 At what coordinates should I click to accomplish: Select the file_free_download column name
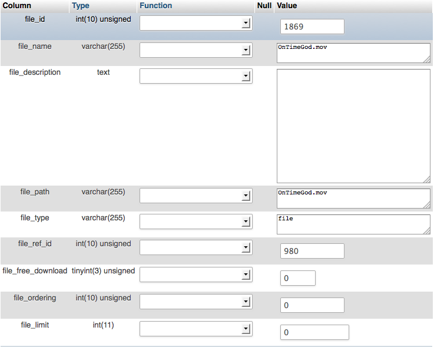click(35, 271)
